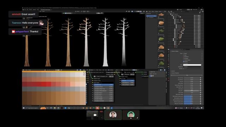Screen dimensions: 226x127
Task: Open Blender's File menu
Action: click(25, 10)
